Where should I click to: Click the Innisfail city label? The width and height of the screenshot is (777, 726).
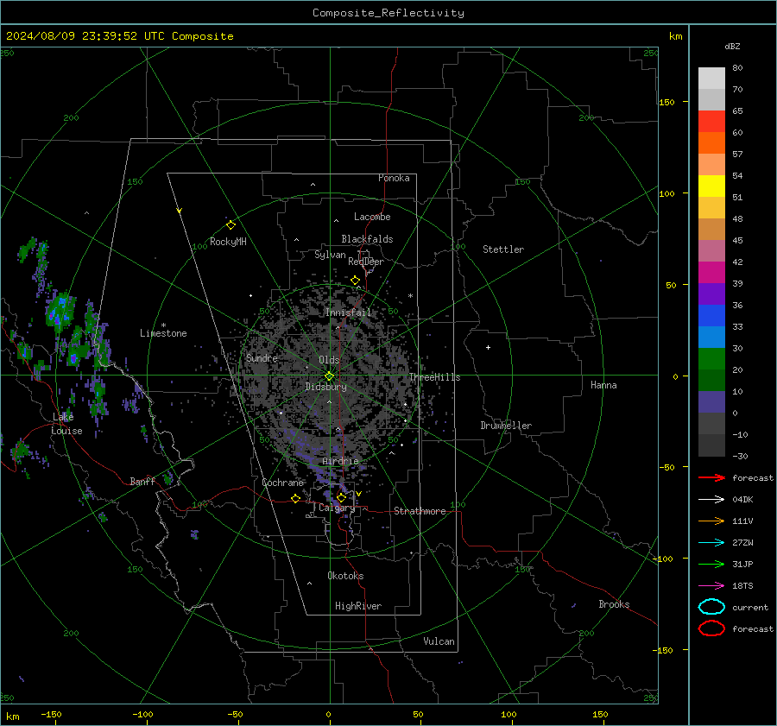[349, 312]
